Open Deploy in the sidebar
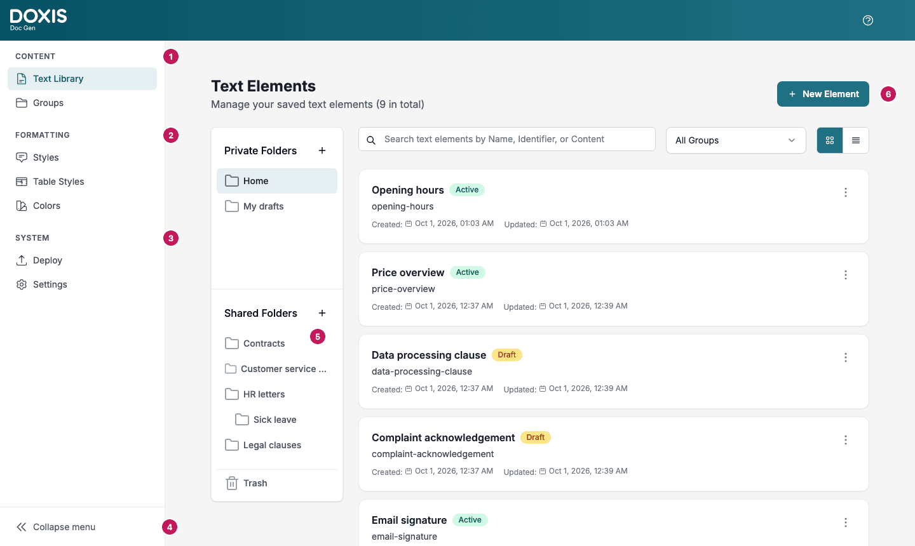Screen dimensions: 915x546 82,260
